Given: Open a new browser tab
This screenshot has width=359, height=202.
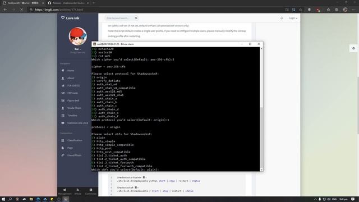Looking at the screenshot, I should [x=94, y=3].
